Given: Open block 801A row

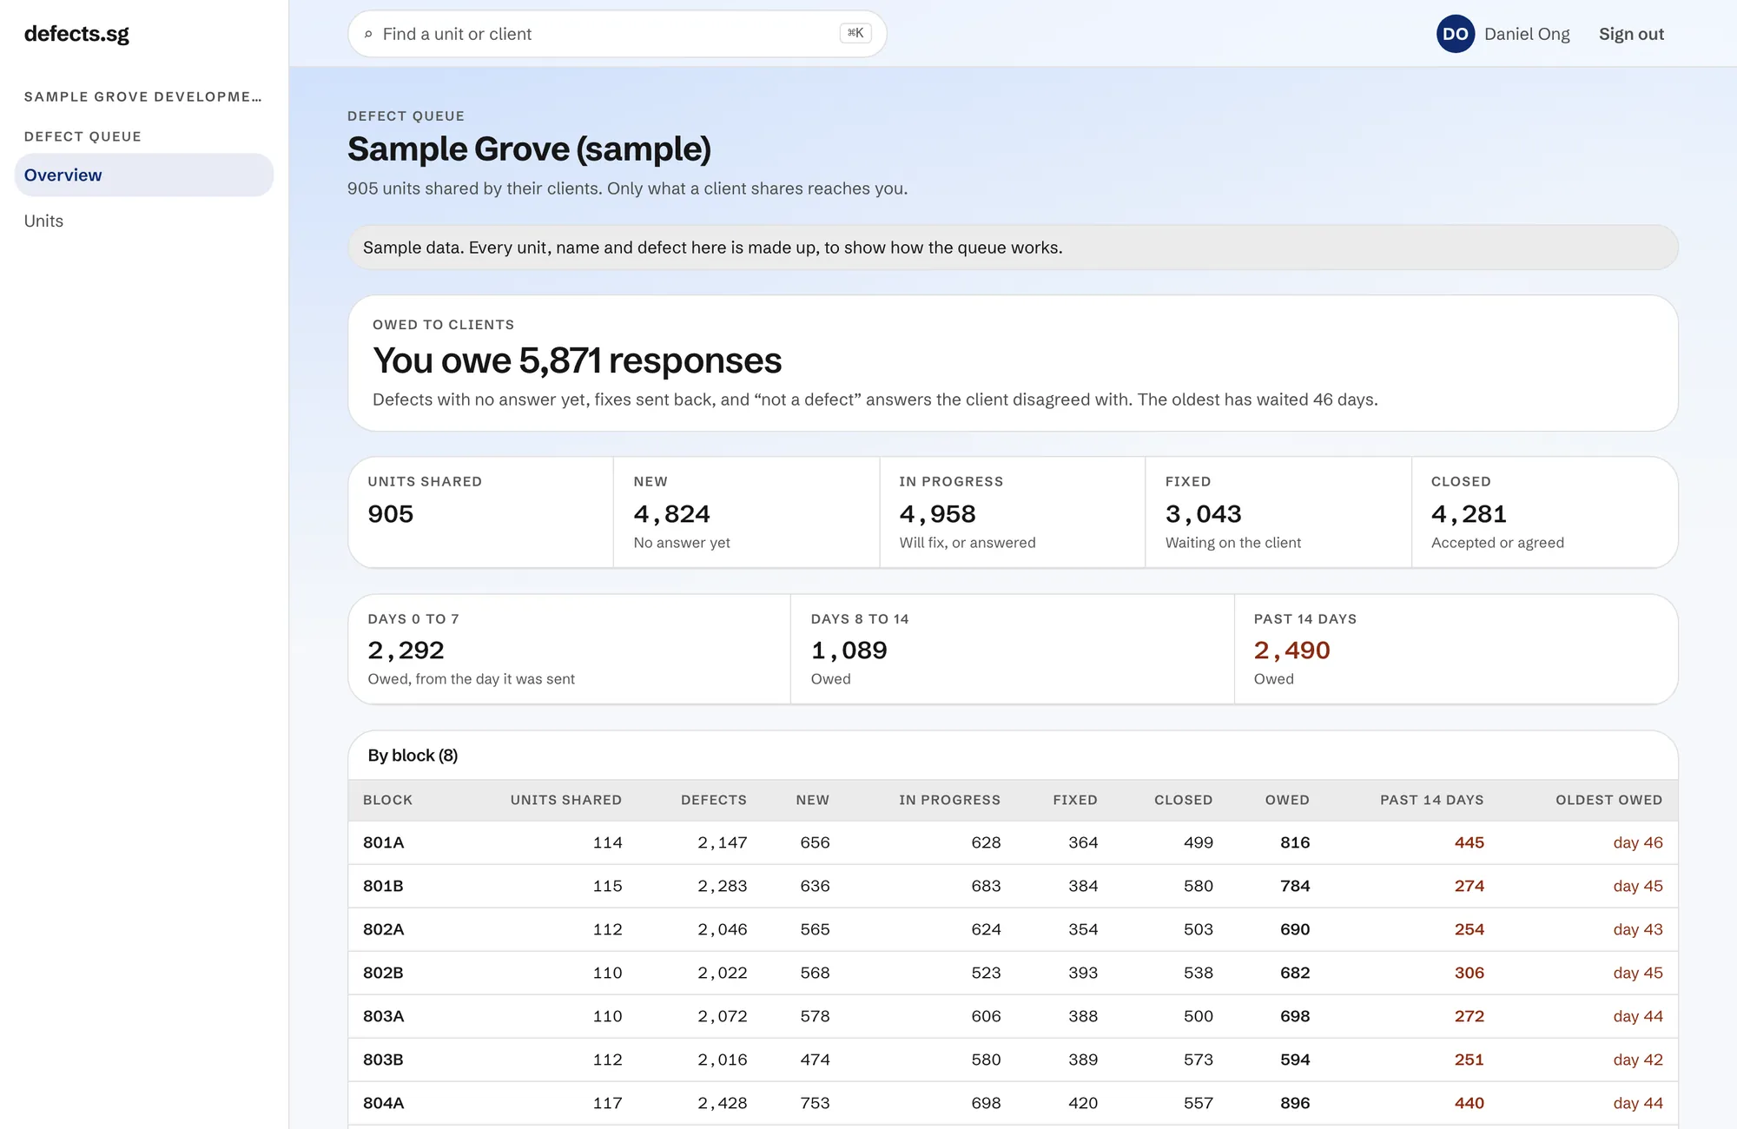Looking at the screenshot, I should pos(1013,842).
